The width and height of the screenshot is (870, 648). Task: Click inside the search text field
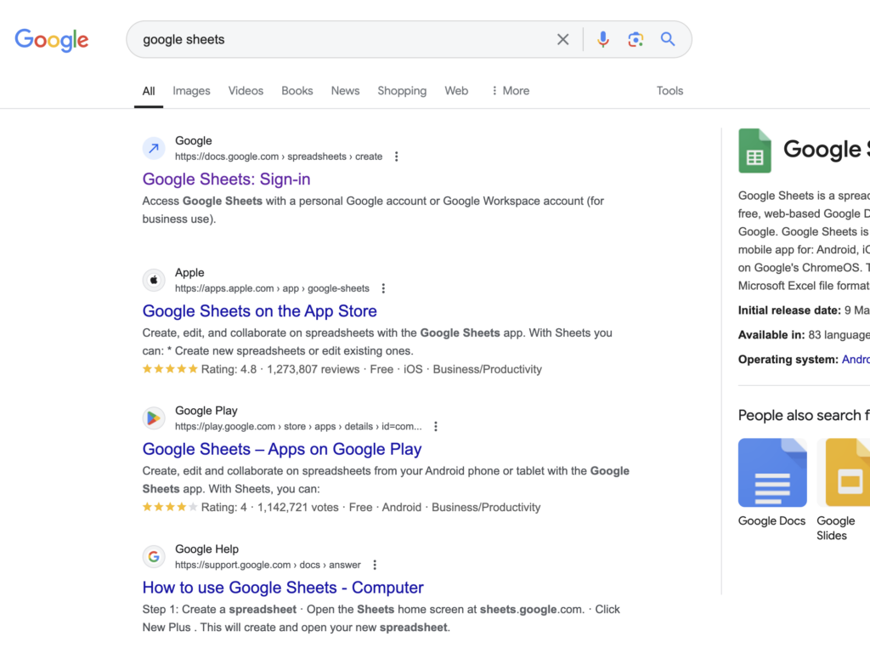point(340,39)
